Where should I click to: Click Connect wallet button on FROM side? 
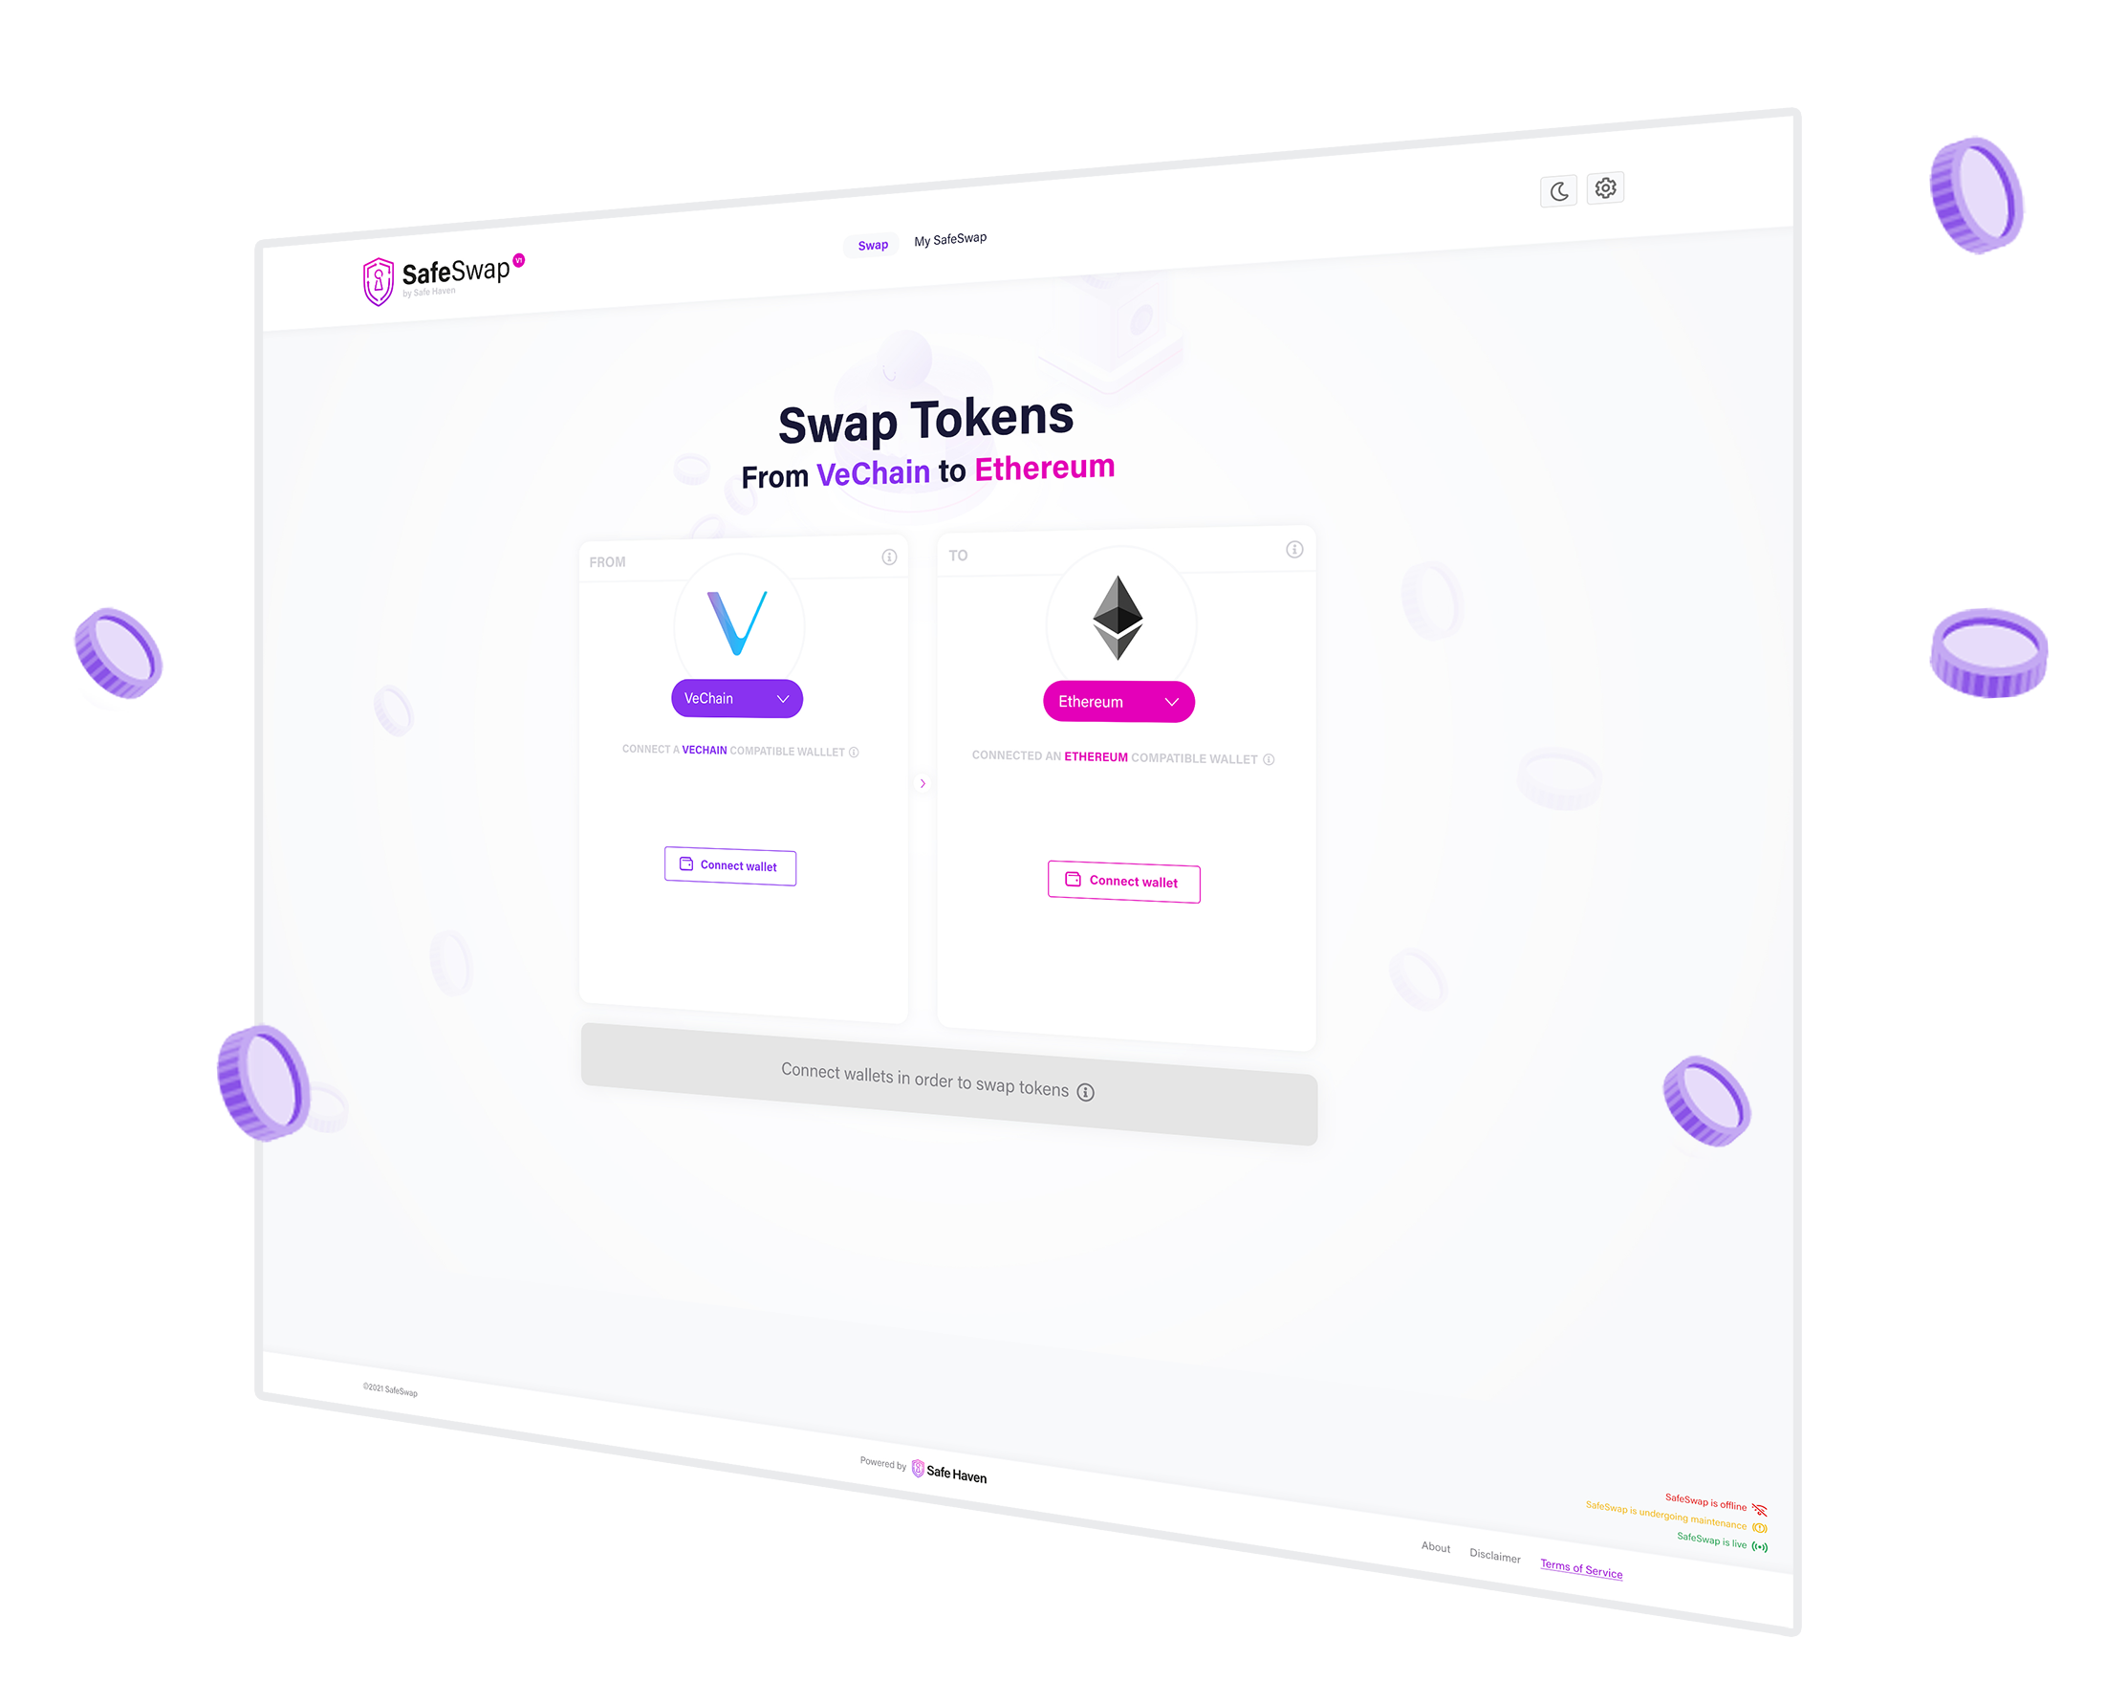click(728, 863)
